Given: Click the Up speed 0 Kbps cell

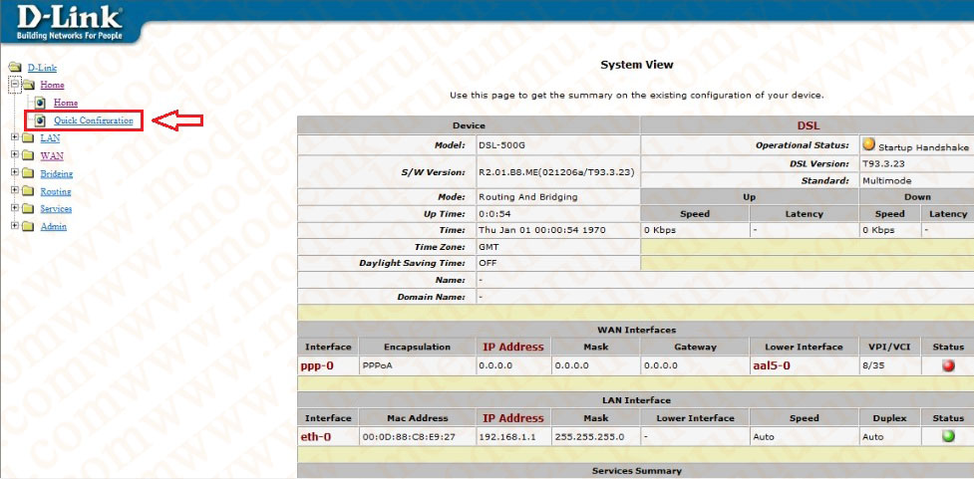Looking at the screenshot, I should (x=695, y=230).
